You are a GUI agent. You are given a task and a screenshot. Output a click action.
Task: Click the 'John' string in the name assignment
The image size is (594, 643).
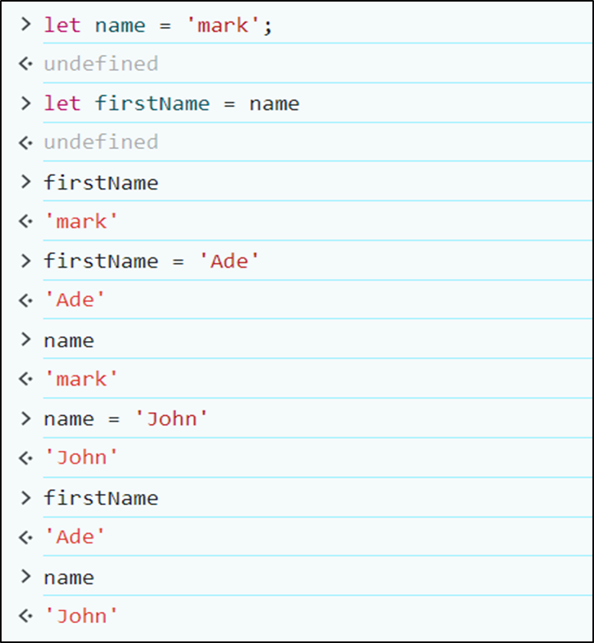177,419
